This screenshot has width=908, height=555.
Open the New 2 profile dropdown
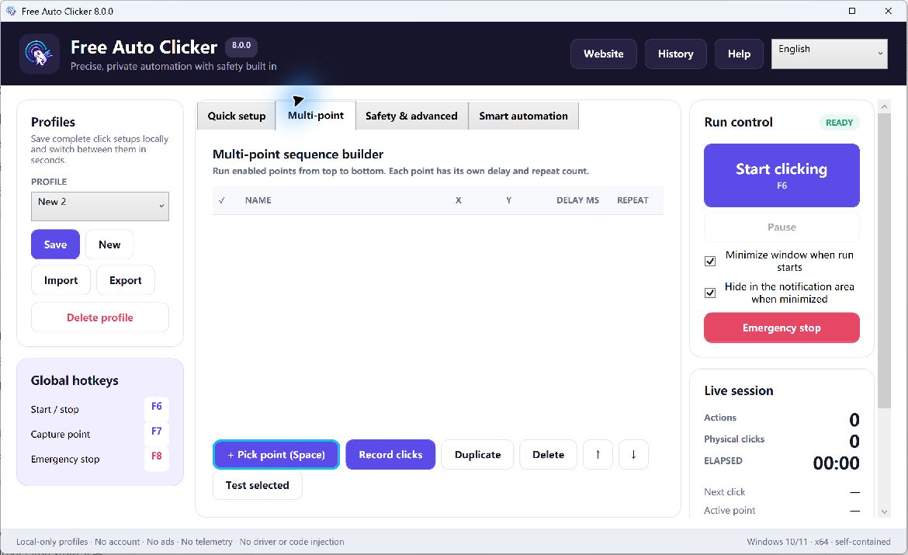(x=99, y=206)
